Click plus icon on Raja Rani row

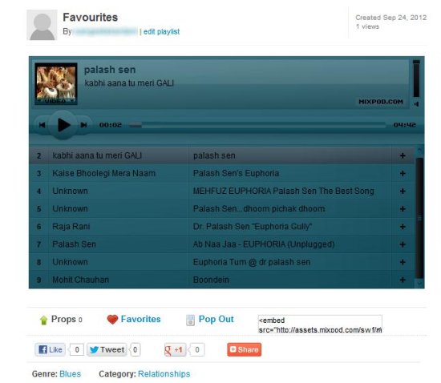click(x=403, y=227)
